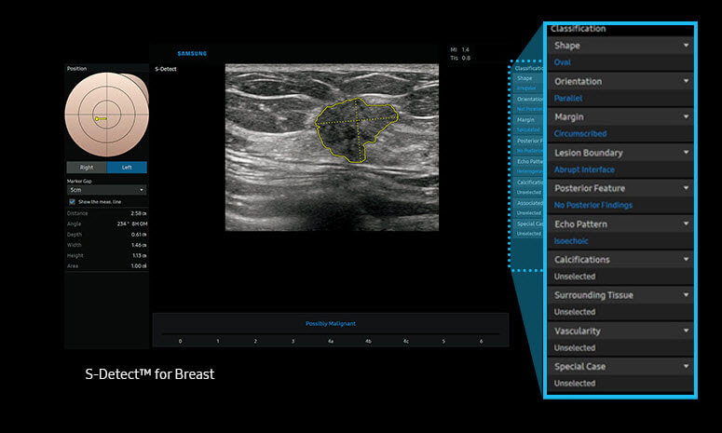Click the 'Oval' shape value

click(x=562, y=62)
